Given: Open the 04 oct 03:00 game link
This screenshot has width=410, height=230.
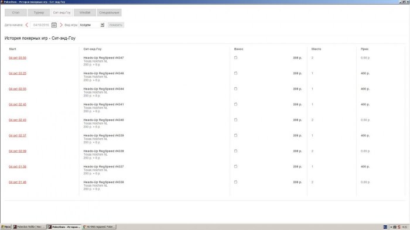Looking at the screenshot, I should (18, 58).
